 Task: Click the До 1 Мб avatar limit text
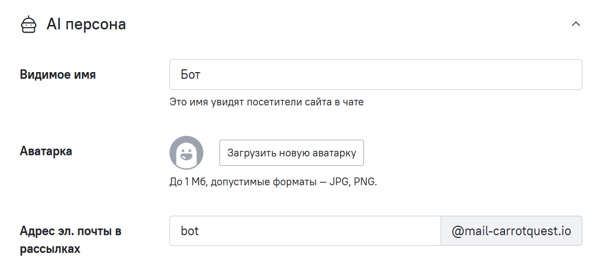(x=188, y=182)
